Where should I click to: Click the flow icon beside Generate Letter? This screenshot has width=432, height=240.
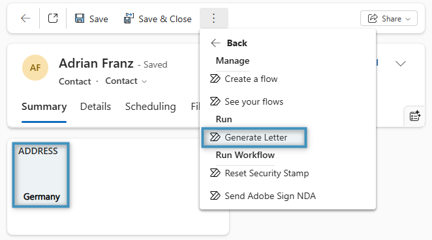pyautogui.click(x=215, y=137)
